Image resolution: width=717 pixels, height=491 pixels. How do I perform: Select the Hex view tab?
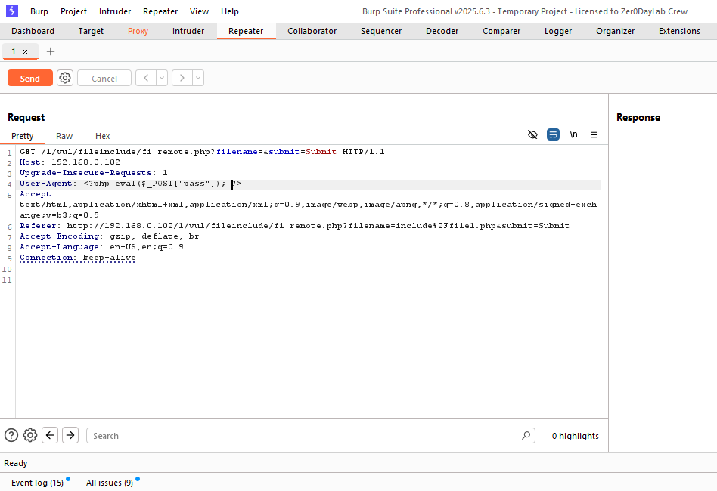[x=102, y=136]
